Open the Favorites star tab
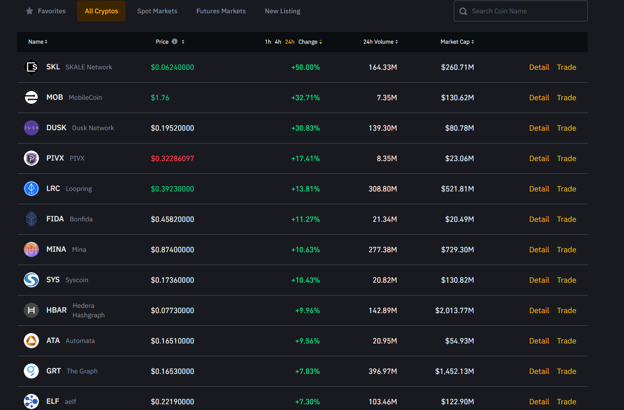 [46, 11]
